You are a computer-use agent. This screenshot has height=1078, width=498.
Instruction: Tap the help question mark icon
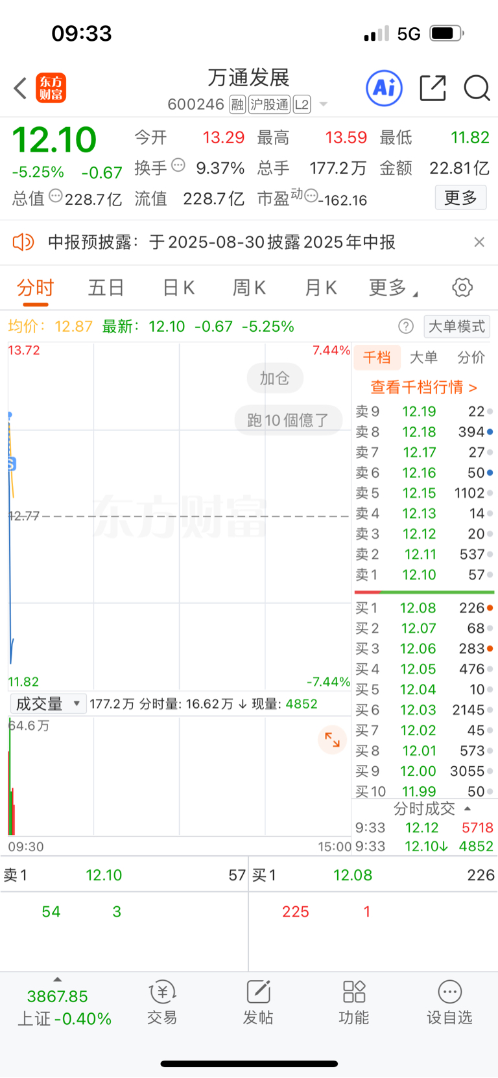coord(406,326)
